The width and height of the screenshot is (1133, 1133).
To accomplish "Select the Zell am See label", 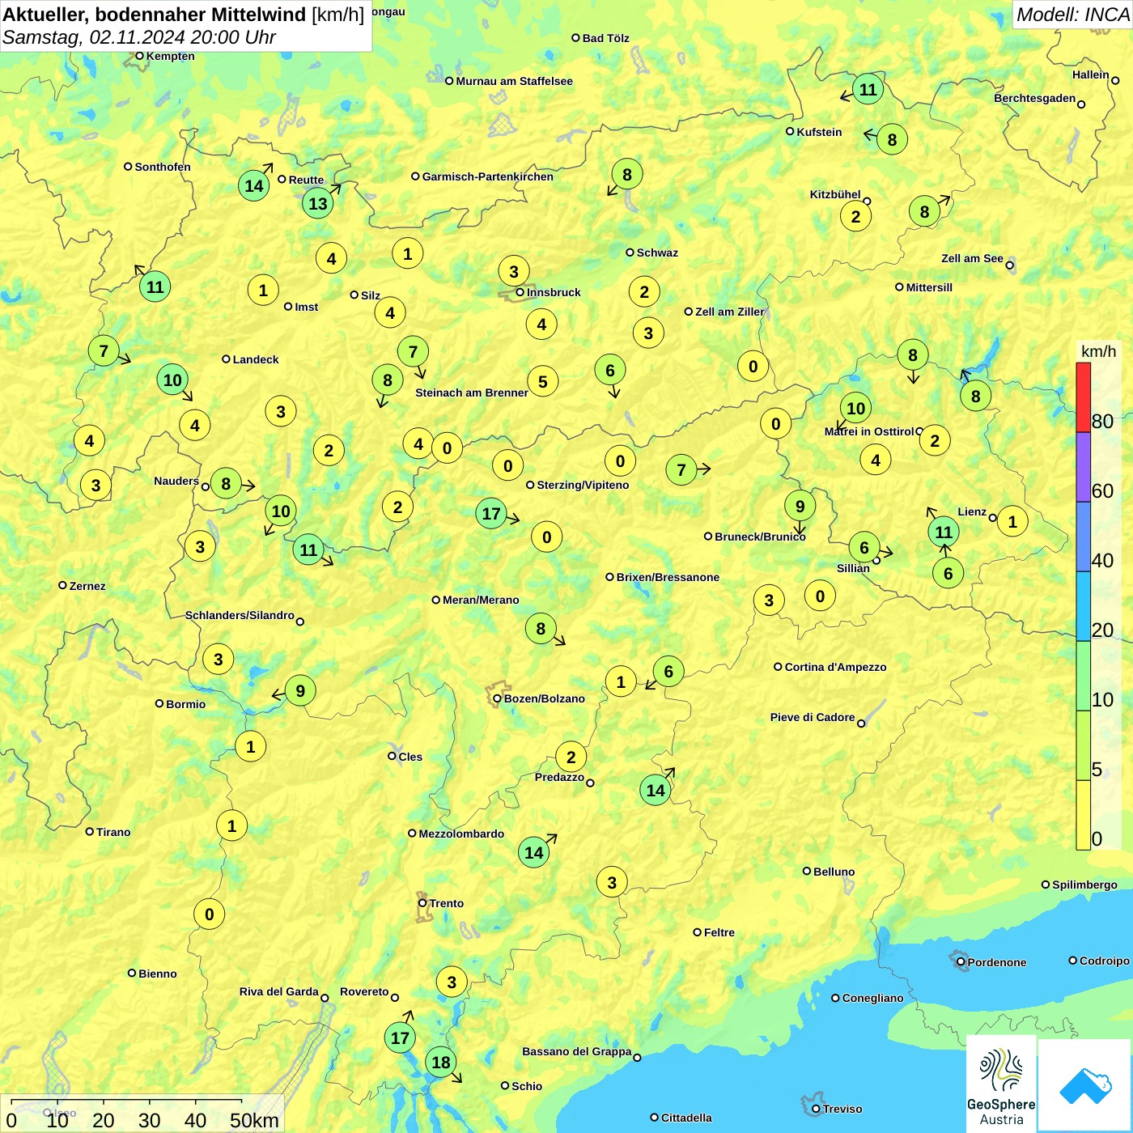I will [972, 258].
